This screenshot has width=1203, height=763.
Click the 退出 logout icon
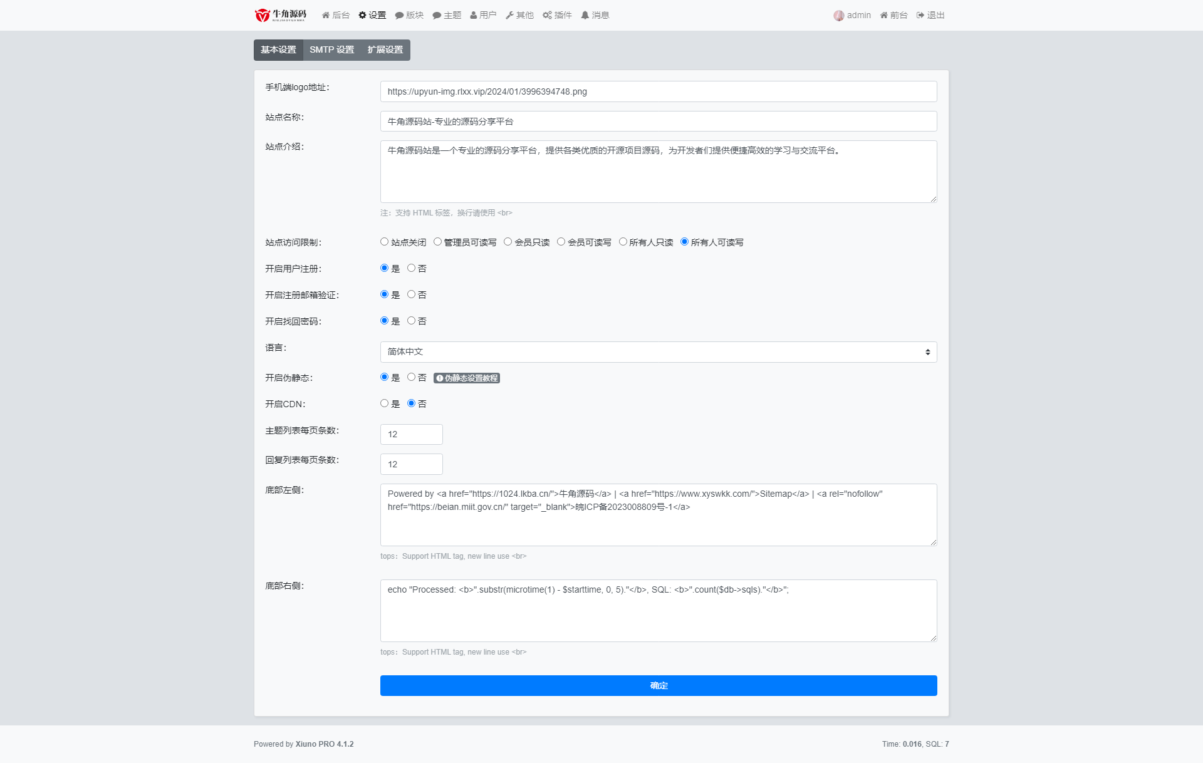[921, 15]
